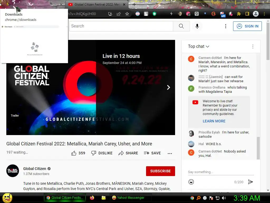Viewport: 270px width, 203px height.
Task: Click the Global Citizen channel name
Action: point(35,169)
